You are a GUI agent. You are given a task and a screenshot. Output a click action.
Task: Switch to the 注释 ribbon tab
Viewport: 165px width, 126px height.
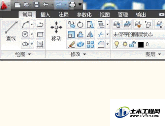64,15
